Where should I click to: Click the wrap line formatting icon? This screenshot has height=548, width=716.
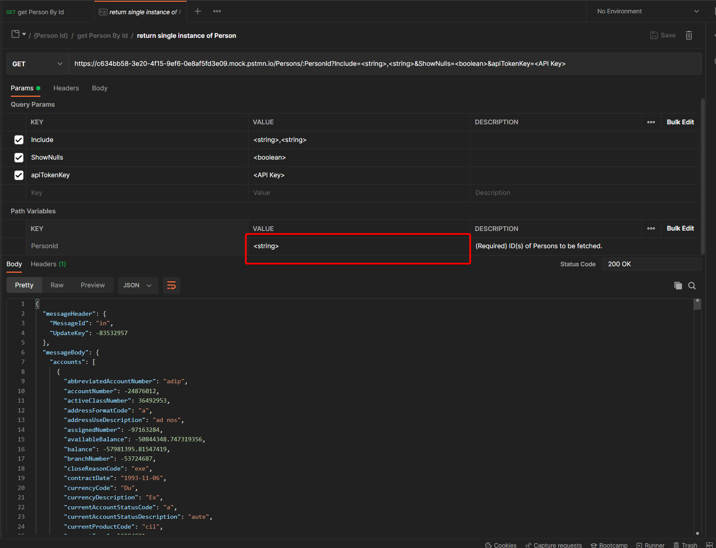pyautogui.click(x=171, y=285)
